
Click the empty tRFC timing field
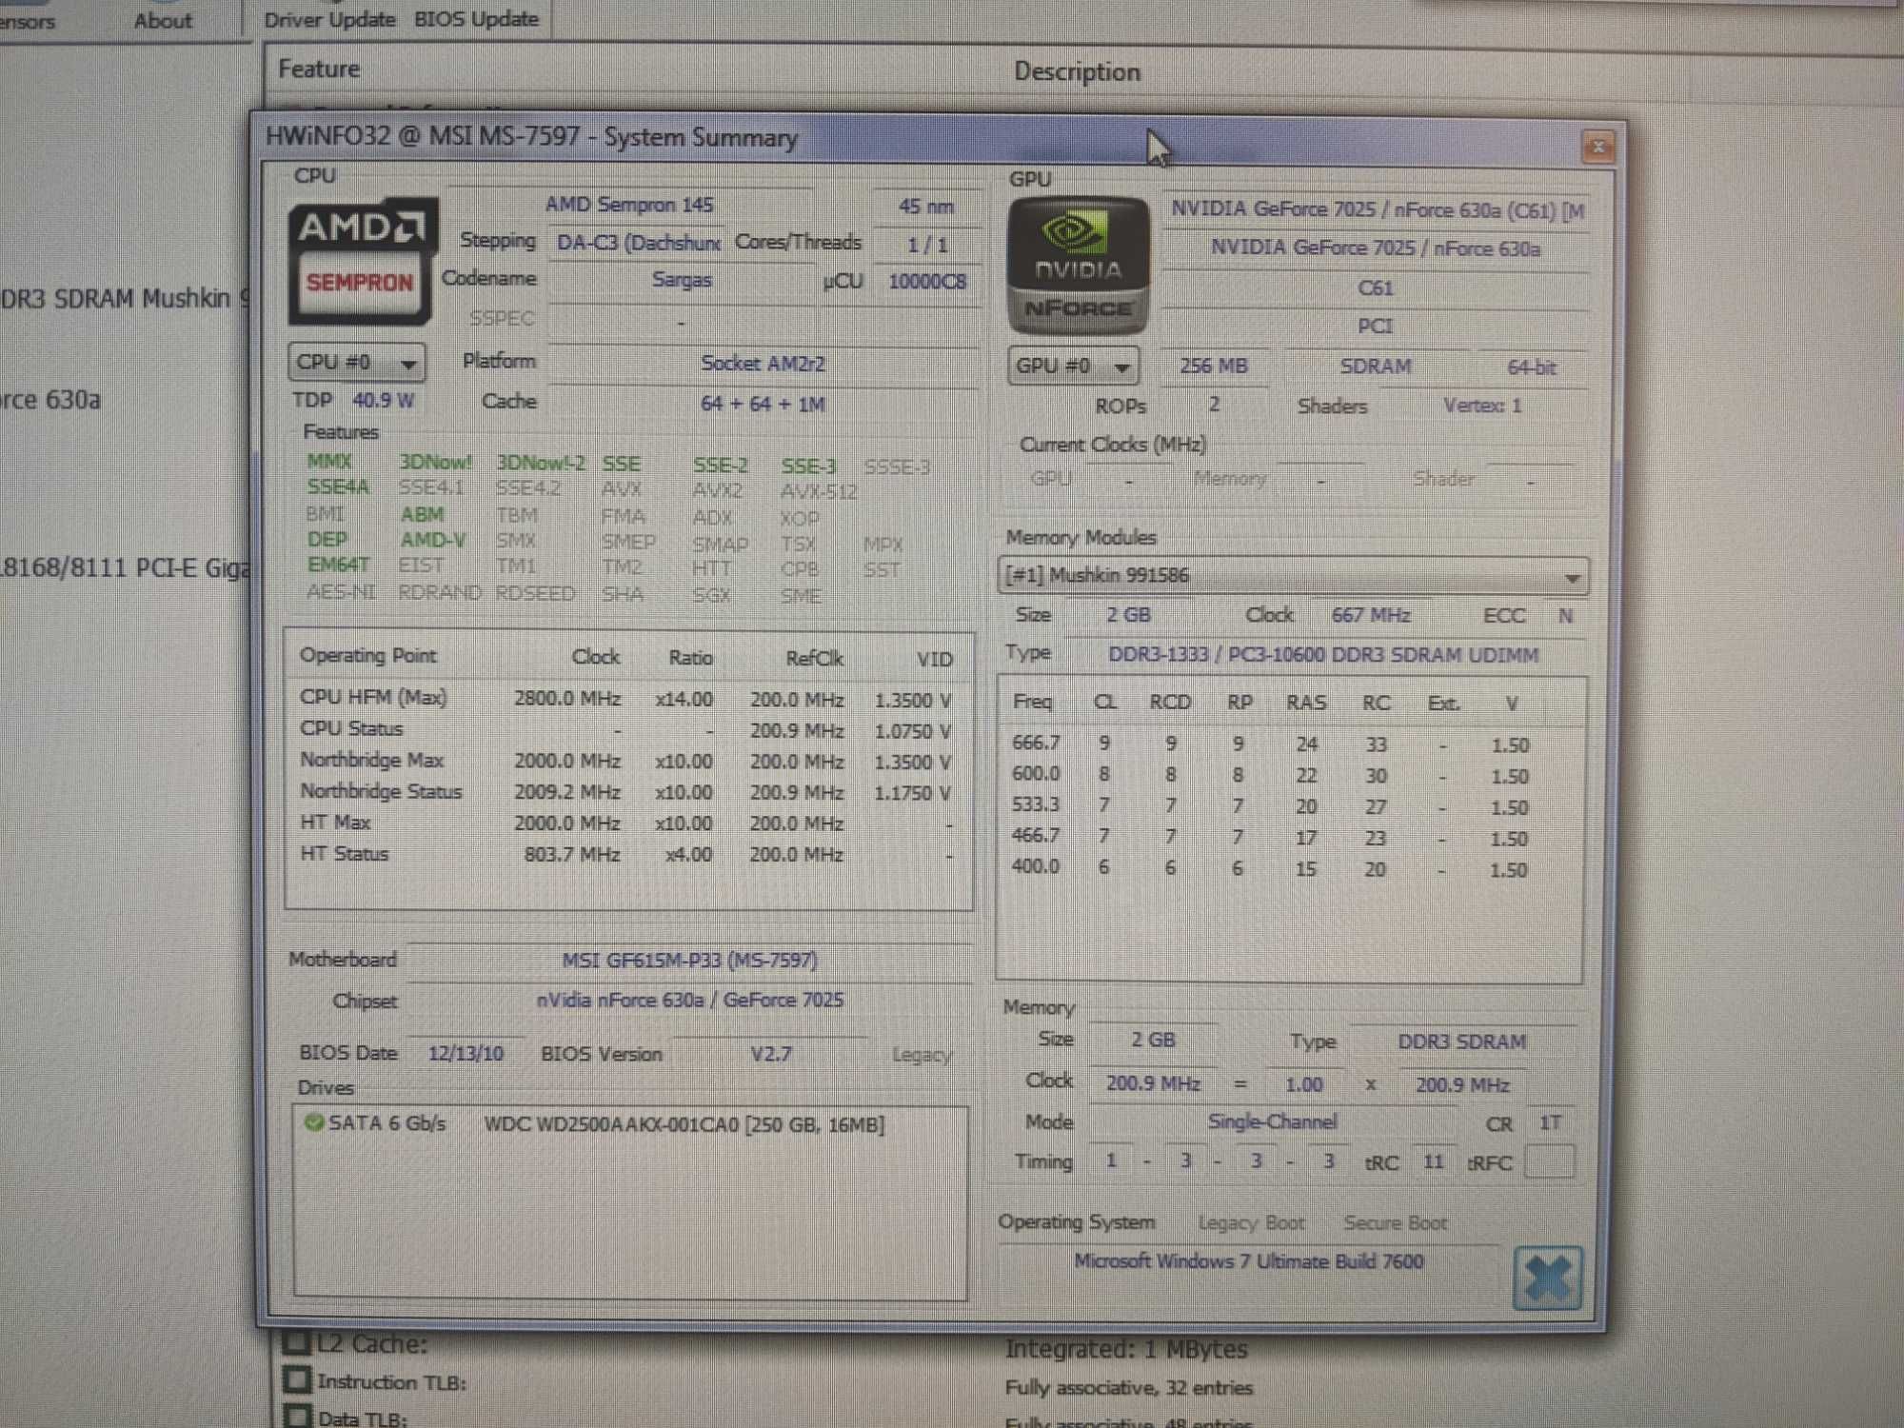click(x=1549, y=1162)
